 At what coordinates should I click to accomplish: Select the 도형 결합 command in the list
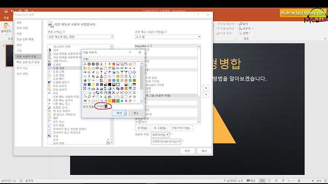[x=59, y=68]
